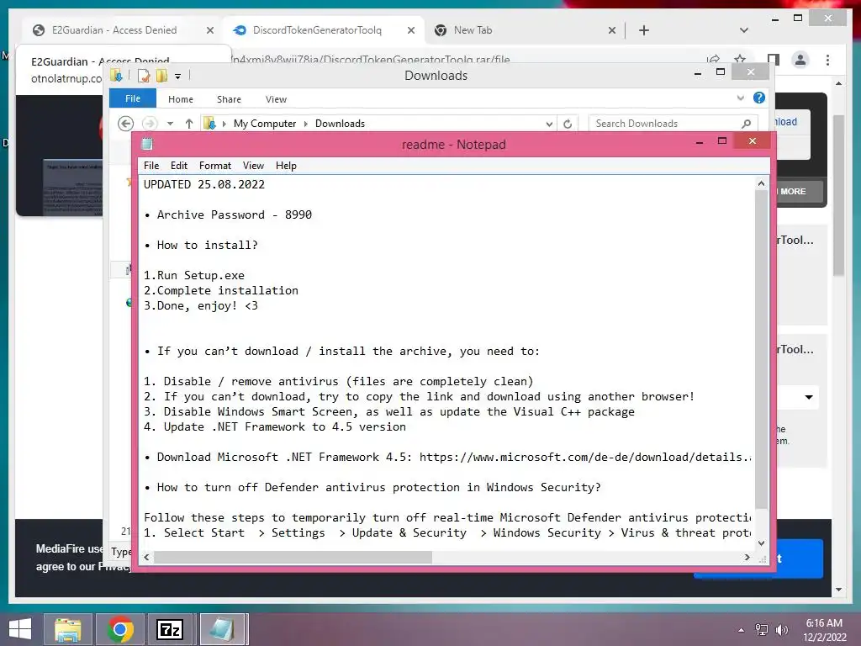Click Chrome page scrollbar down arrow

point(838,590)
